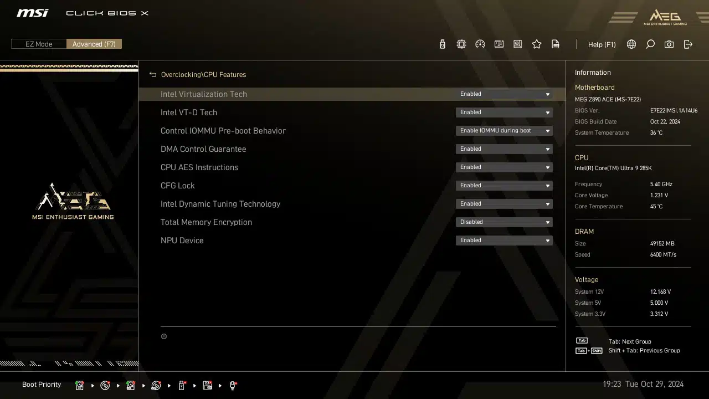Open the motherboard Board Explorer icon
The height and width of the screenshot is (399, 709).
(518, 44)
